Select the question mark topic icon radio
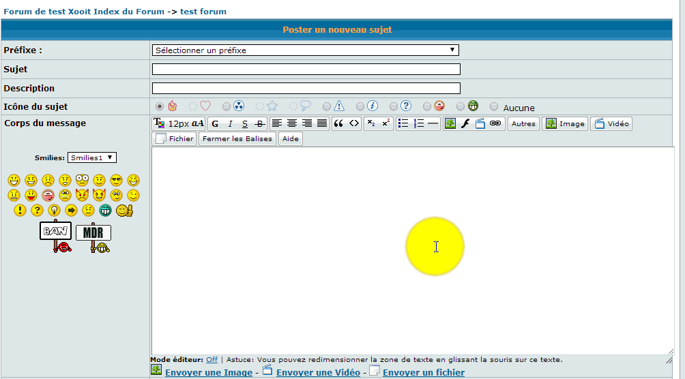The image size is (685, 379). (x=394, y=106)
